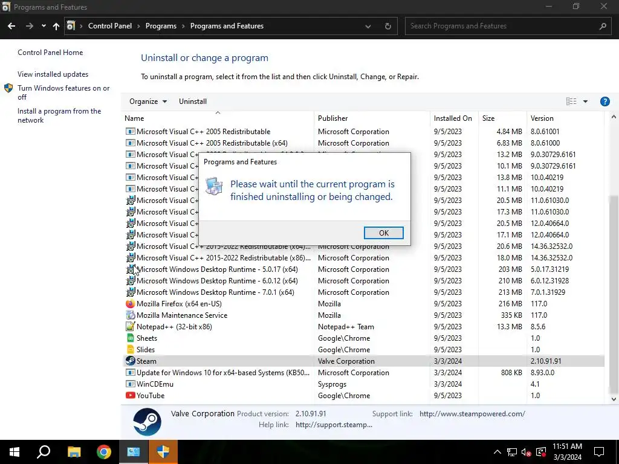Sort by the Version column header
The width and height of the screenshot is (619, 464).
click(542, 118)
